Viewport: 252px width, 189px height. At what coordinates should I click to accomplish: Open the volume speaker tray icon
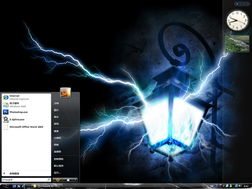(x=240, y=186)
